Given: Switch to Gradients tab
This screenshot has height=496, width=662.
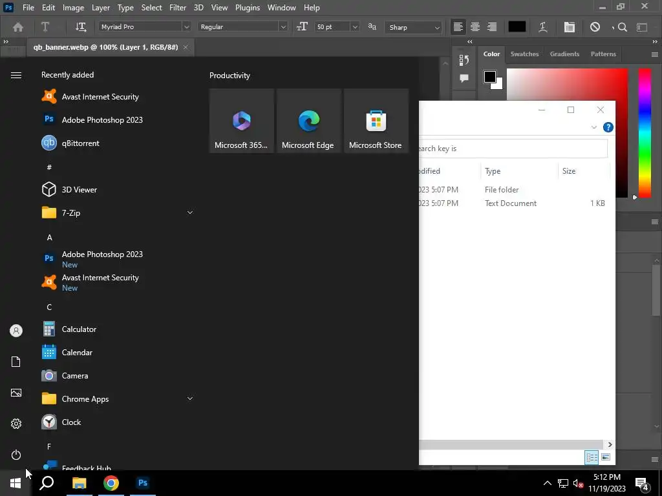Looking at the screenshot, I should tap(564, 54).
